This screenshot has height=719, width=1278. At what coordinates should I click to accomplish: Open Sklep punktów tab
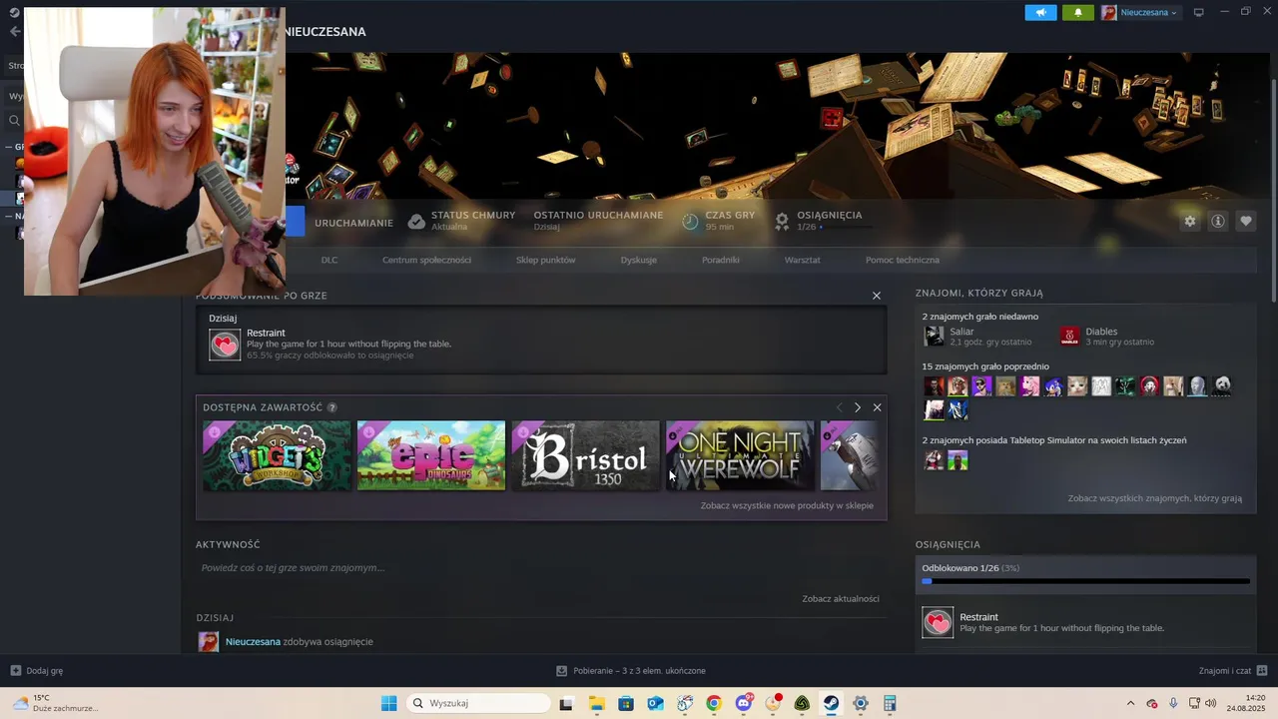coord(545,260)
